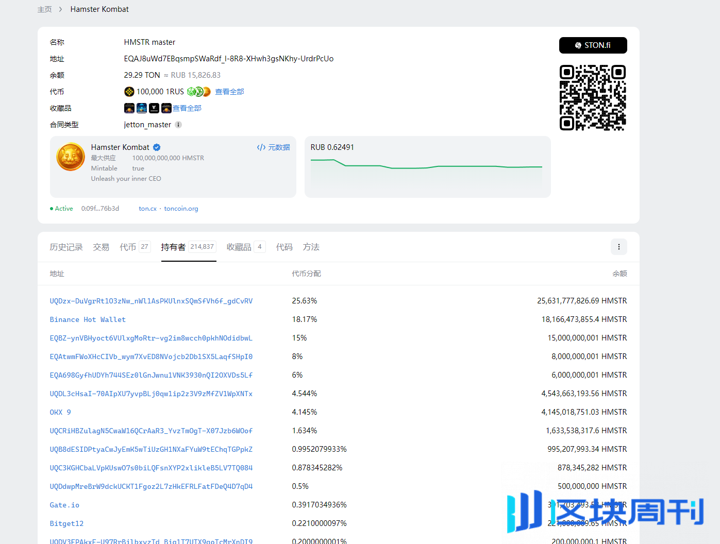The height and width of the screenshot is (544, 720).
Task: Click the Hamster Kombat logo
Action: coord(71,157)
